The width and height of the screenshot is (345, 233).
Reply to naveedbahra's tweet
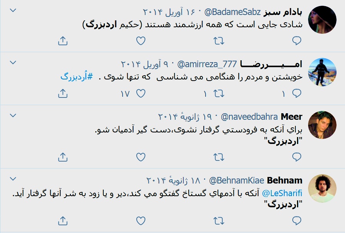pos(296,157)
